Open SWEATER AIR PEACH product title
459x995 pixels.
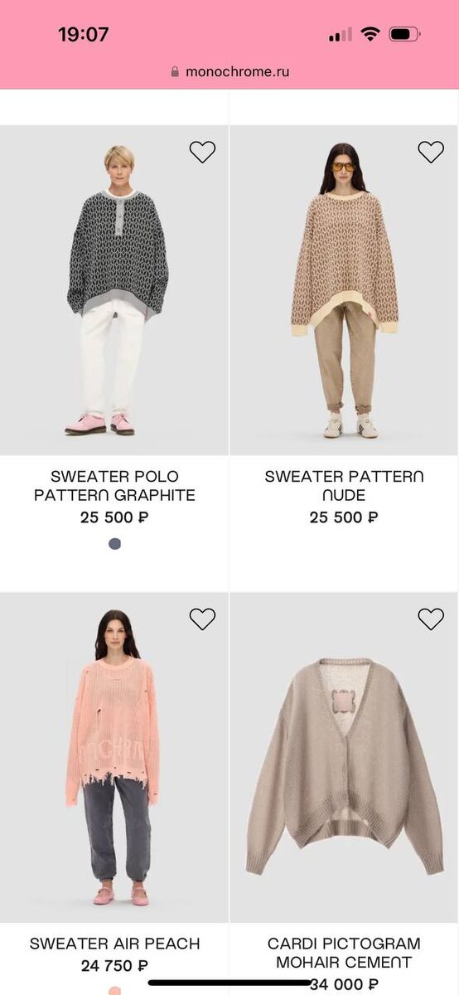(x=114, y=944)
